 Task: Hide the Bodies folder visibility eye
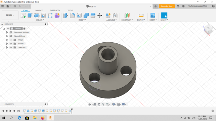pos(11,44)
